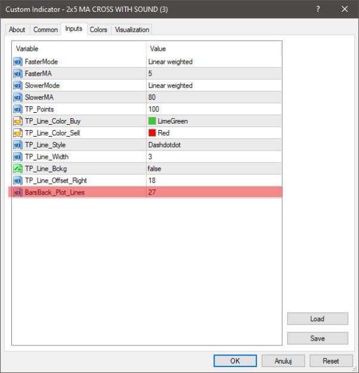
Task: Click the BarsBack_Plot_Lines row icon
Action: point(18,192)
